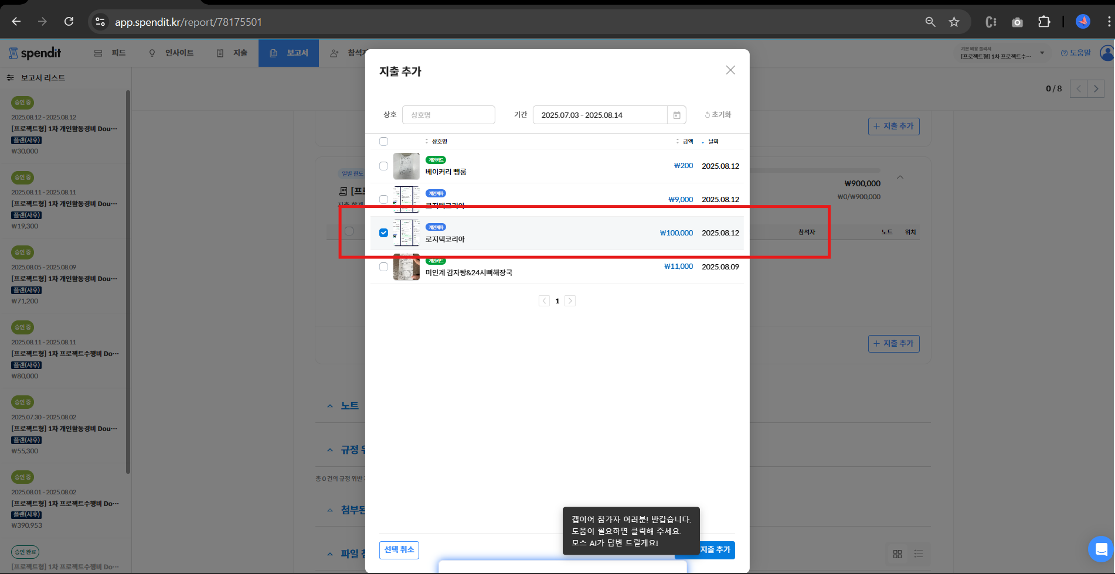
Task: Open the chat support bubble icon
Action: [1101, 549]
